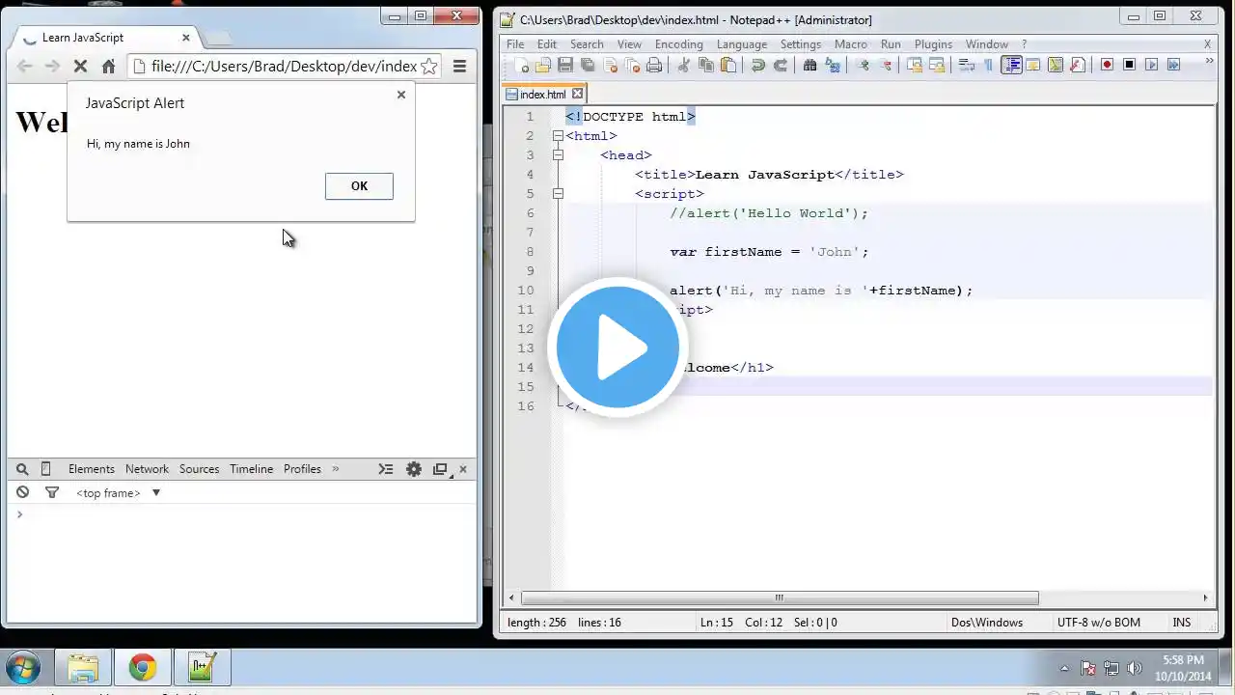Toggle synchronized vertical scrolling
The width and height of the screenshot is (1235, 695).
pyautogui.click(x=915, y=65)
